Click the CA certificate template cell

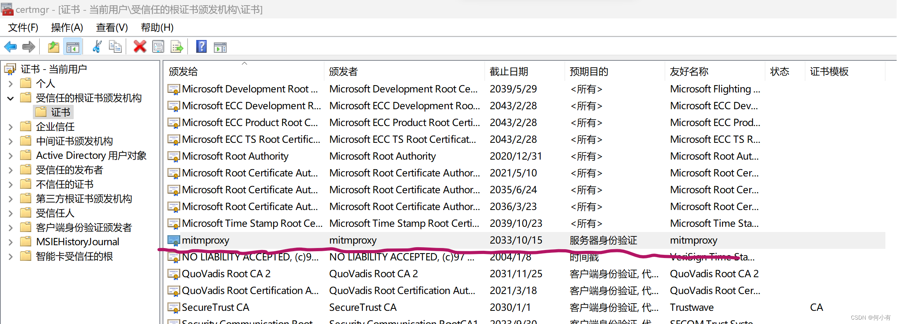click(817, 308)
